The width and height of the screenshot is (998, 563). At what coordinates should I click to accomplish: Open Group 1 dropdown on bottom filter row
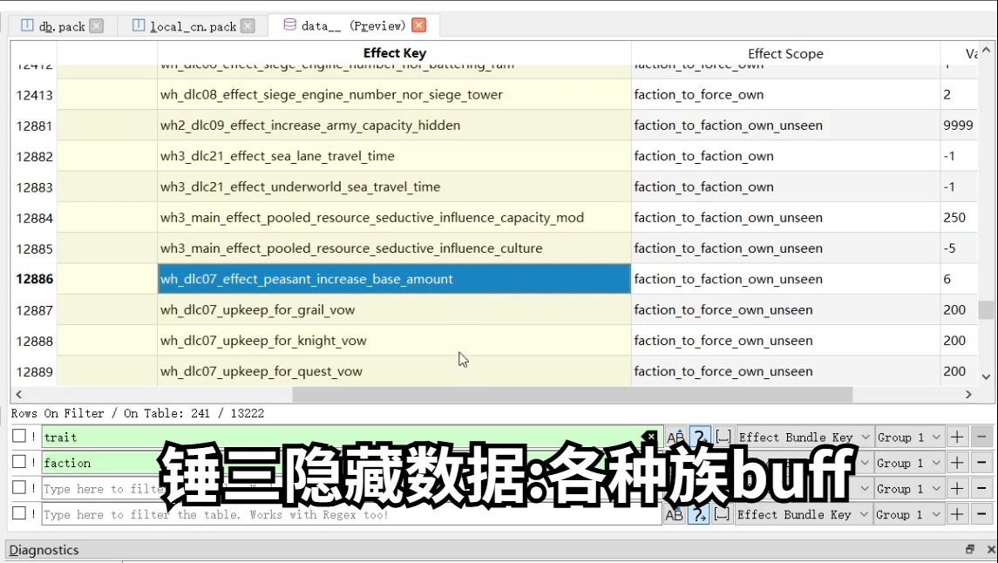(909, 515)
